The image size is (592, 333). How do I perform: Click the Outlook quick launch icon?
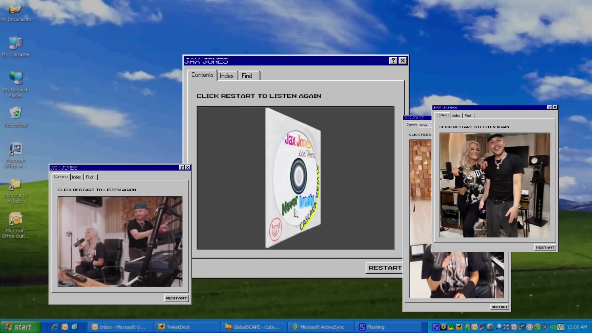(x=65, y=327)
